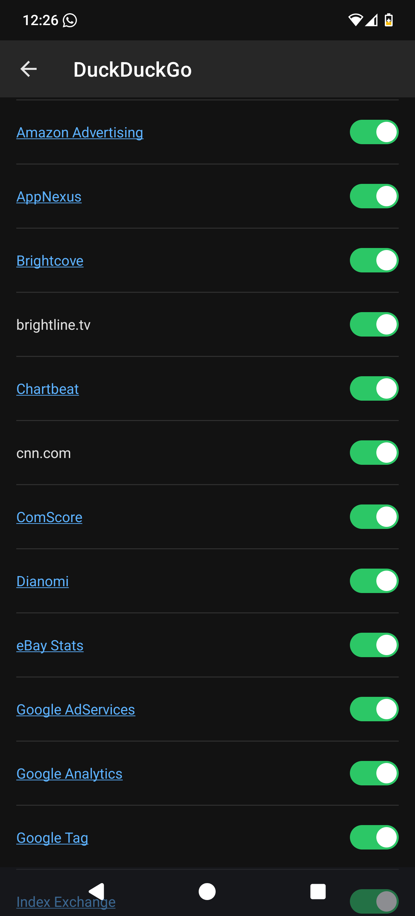
Task: Switch off the cnn.com toggle
Action: click(x=374, y=453)
